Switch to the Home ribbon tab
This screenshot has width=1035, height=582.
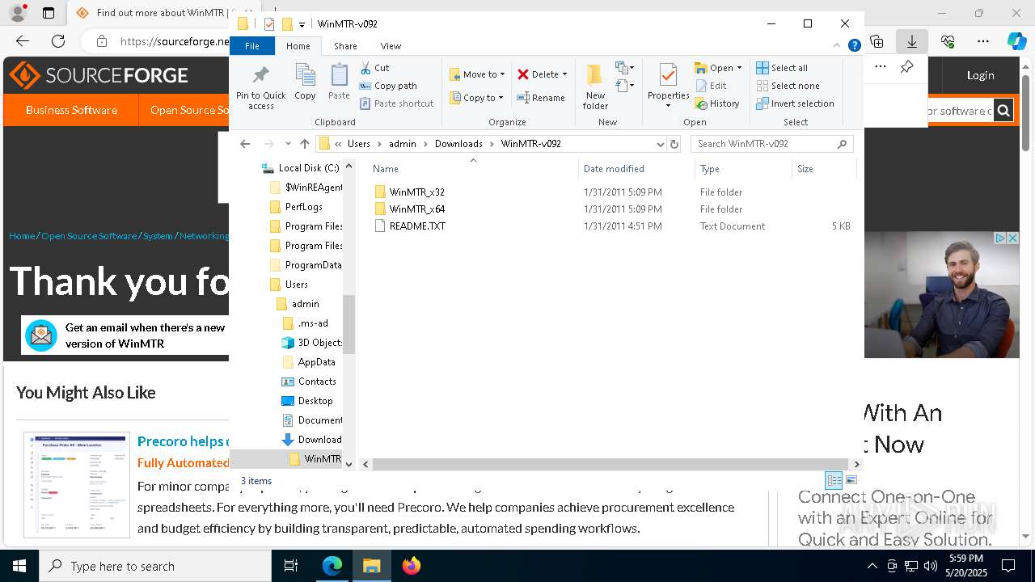298,46
